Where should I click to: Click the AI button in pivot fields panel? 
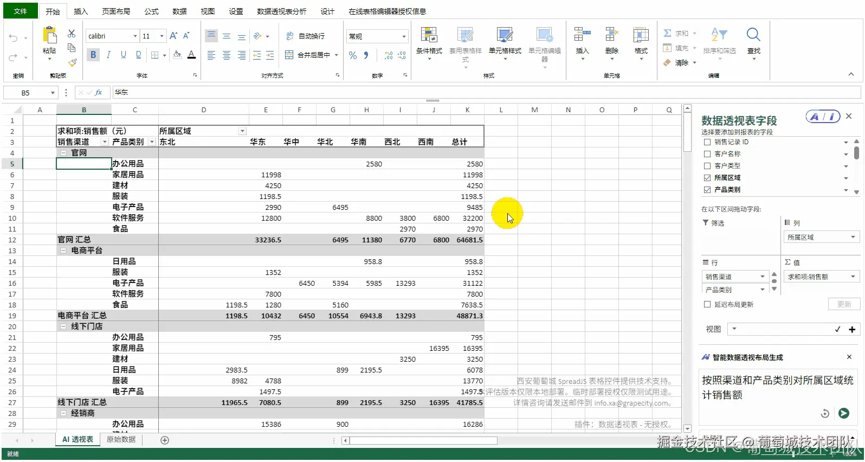click(823, 117)
